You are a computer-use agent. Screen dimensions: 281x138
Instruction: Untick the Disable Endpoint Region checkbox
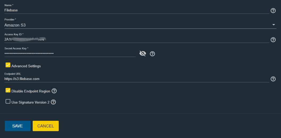[8, 90]
